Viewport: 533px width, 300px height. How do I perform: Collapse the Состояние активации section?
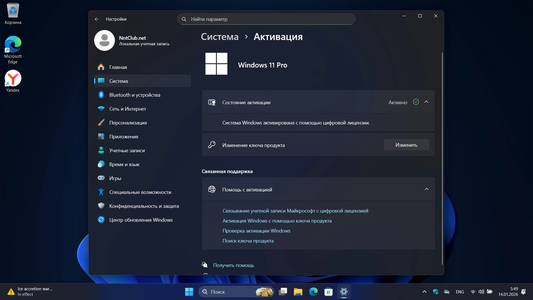coord(426,102)
